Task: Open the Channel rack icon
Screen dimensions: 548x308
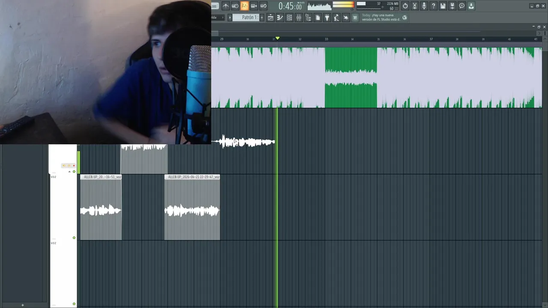Action: tap(289, 18)
